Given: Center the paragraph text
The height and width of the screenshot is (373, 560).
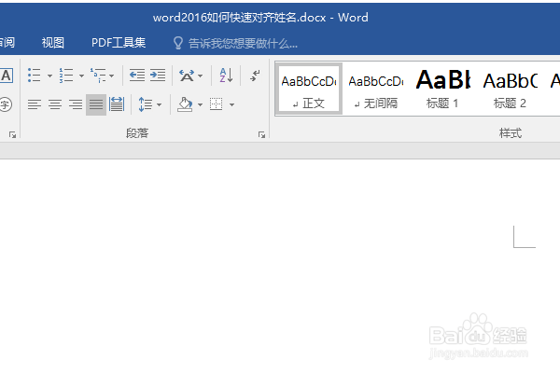Looking at the screenshot, I should [55, 104].
